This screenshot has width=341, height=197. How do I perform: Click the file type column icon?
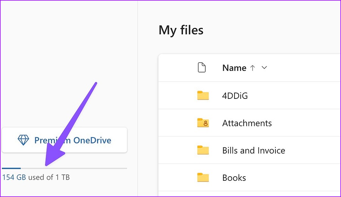pyautogui.click(x=202, y=68)
